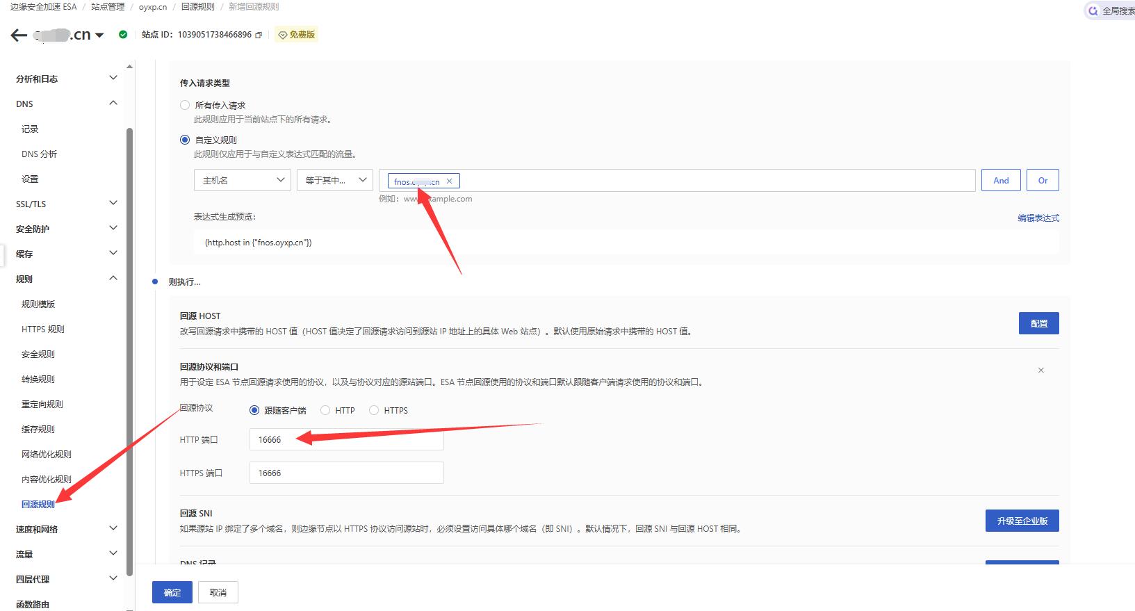This screenshot has height=611, width=1135.
Task: Open 安全规则 in the sidebar
Action: [38, 355]
